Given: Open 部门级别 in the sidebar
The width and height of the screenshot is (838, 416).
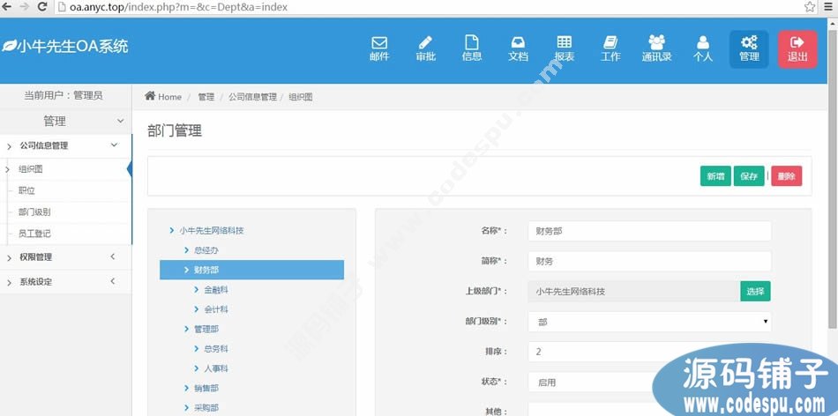Looking at the screenshot, I should click(34, 212).
